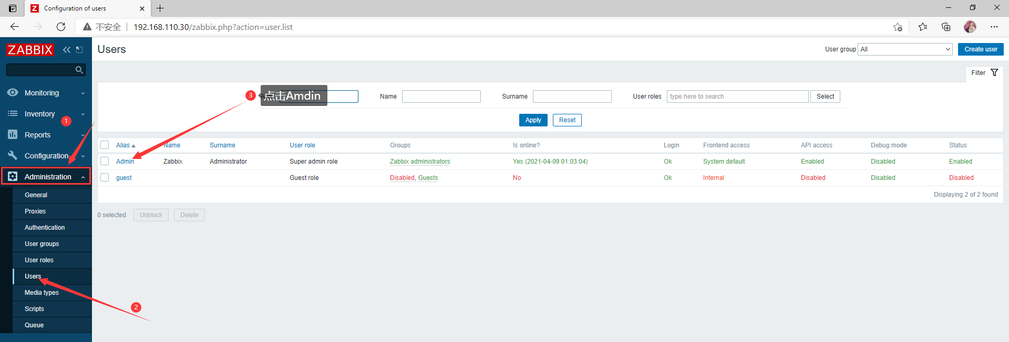Open General administration submenu
Viewport: 1009px width, 342px height.
pos(36,195)
